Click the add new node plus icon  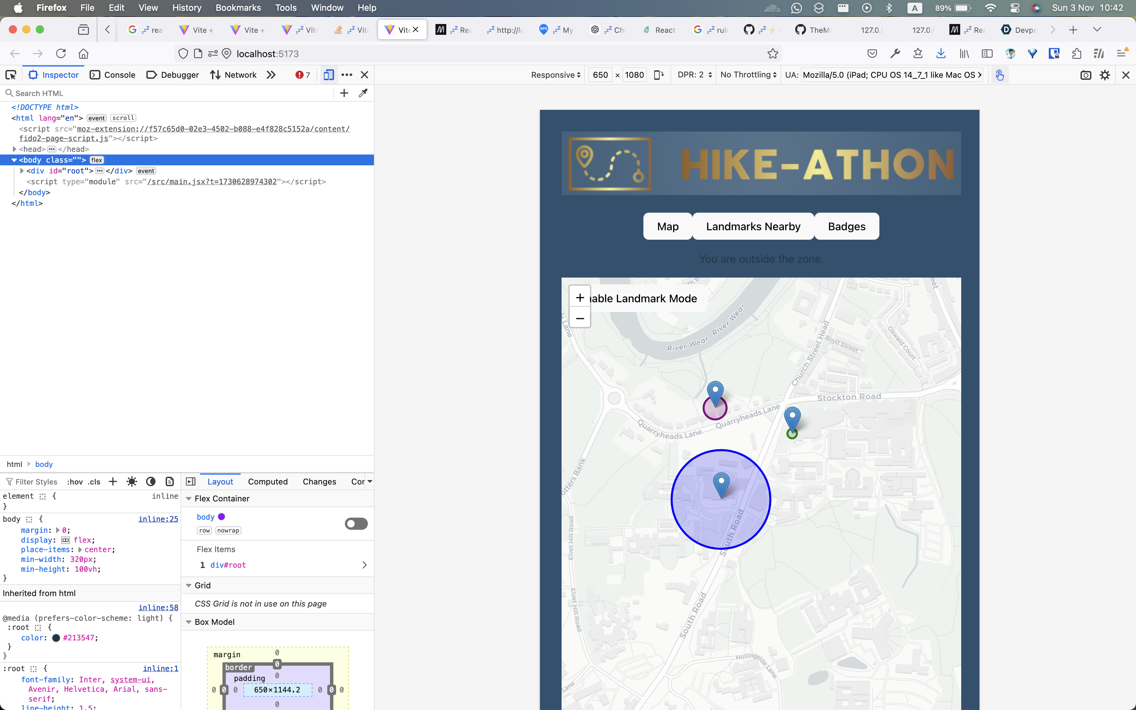(344, 93)
